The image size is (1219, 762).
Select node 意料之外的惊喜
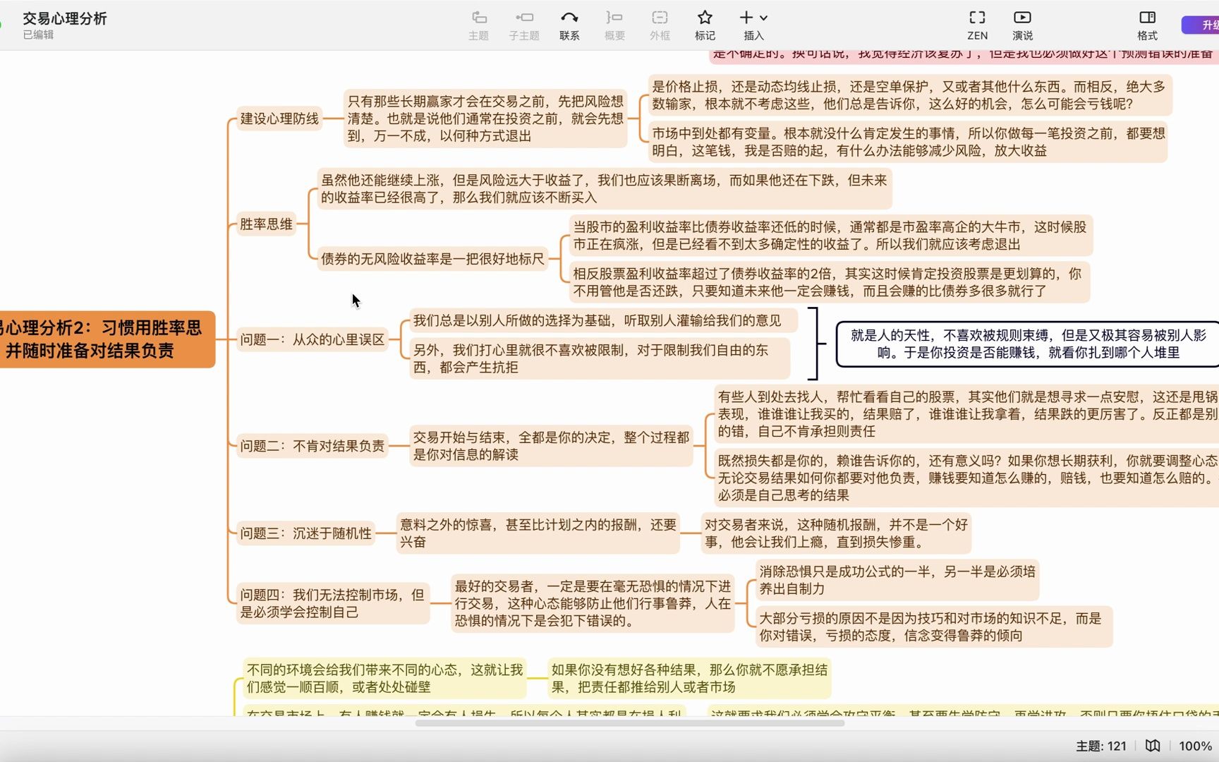(538, 533)
